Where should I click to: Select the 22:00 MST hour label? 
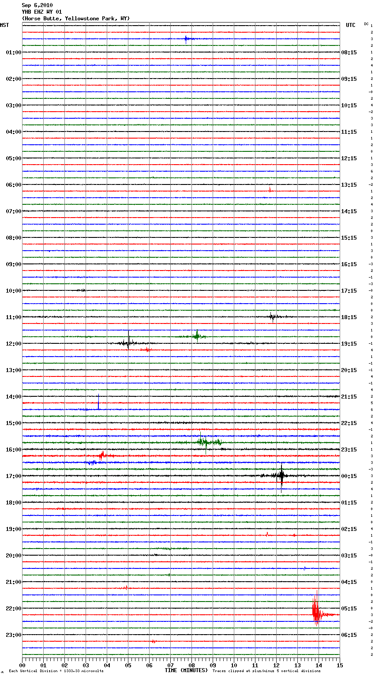click(x=14, y=609)
